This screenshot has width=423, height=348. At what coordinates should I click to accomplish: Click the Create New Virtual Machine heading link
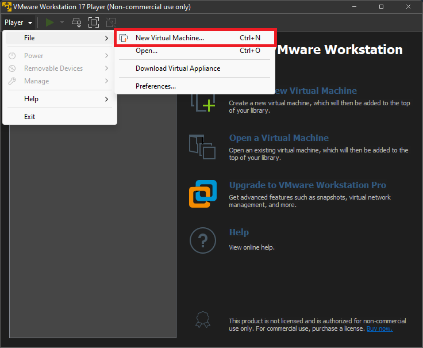tap(316, 91)
